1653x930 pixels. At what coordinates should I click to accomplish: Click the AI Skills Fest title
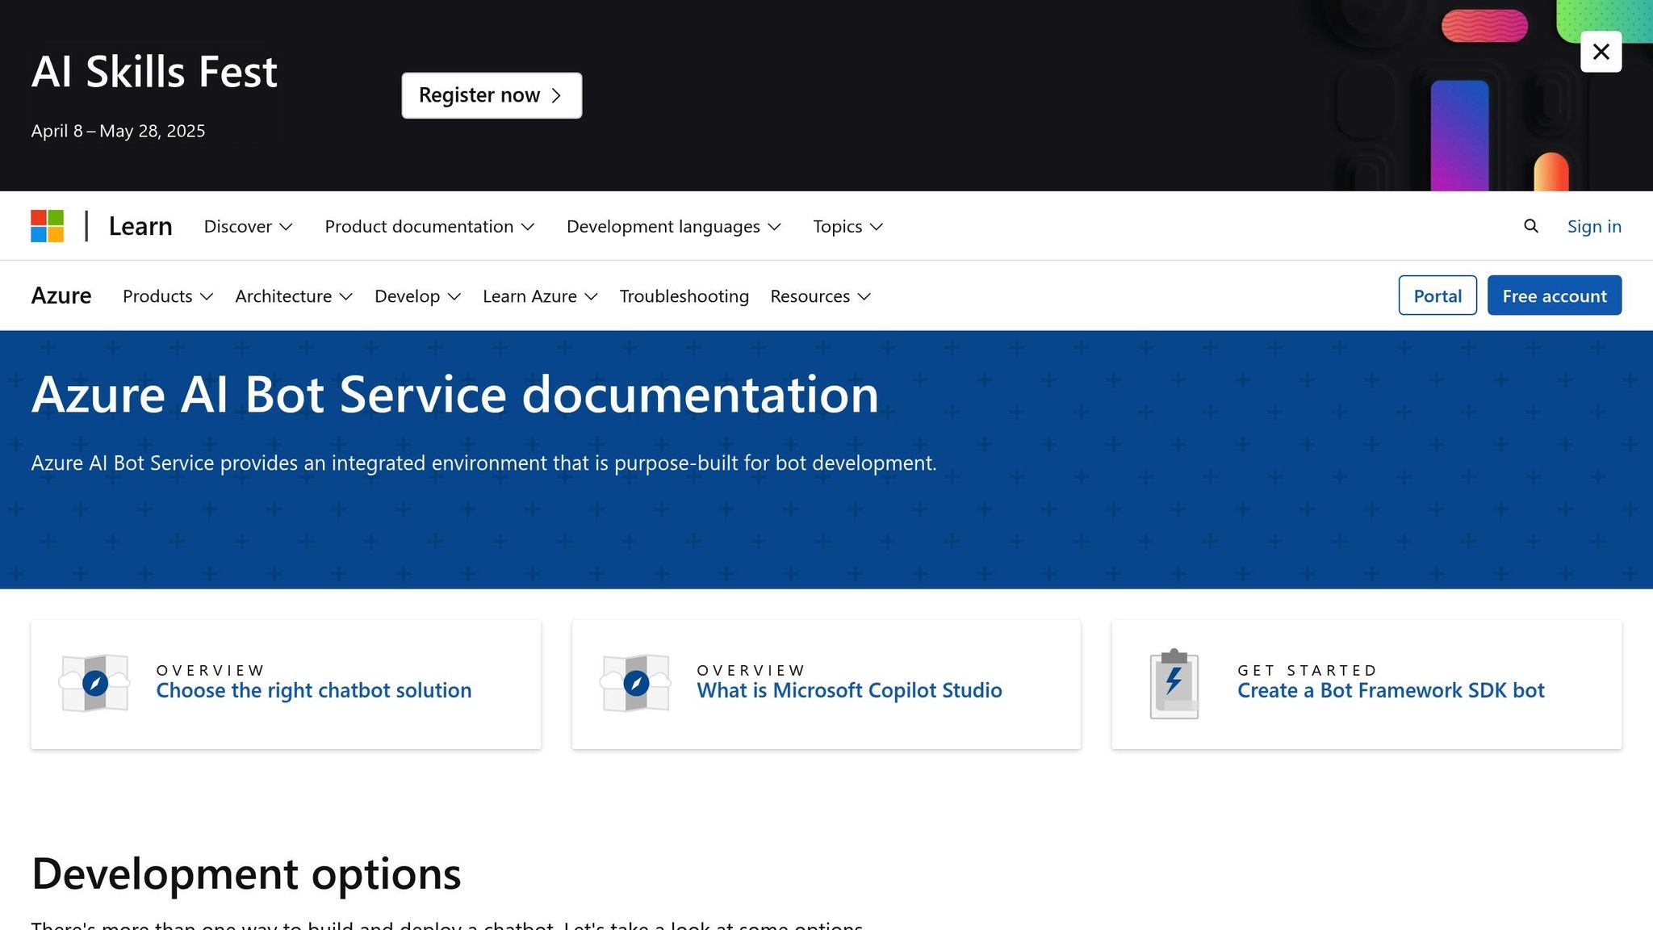pyautogui.click(x=154, y=71)
